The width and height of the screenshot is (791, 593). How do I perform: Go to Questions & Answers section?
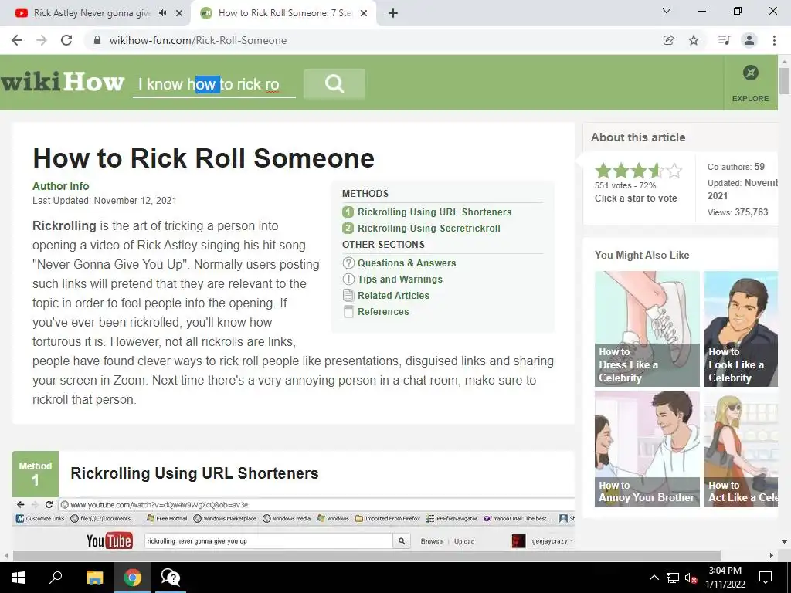pyautogui.click(x=406, y=263)
